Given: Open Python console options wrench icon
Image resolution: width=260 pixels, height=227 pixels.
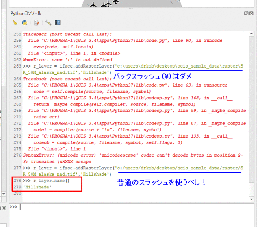Looking at the screenshot, I should [48, 23].
